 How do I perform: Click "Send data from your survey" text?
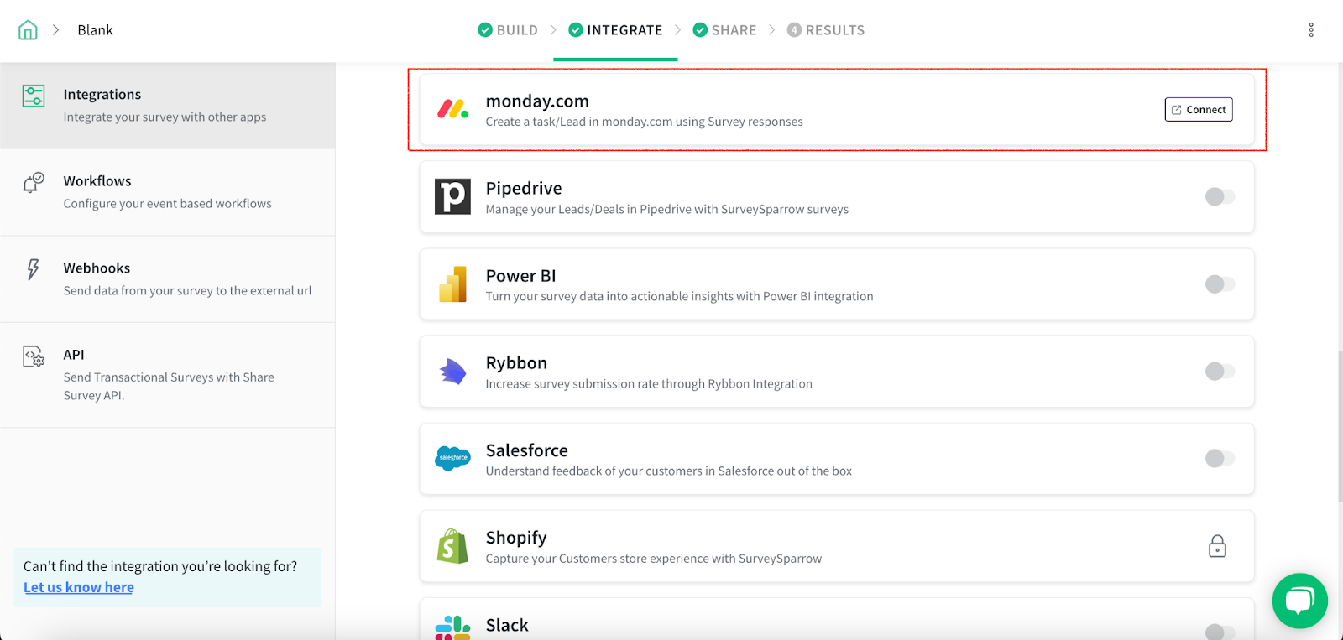pyautogui.click(x=187, y=291)
